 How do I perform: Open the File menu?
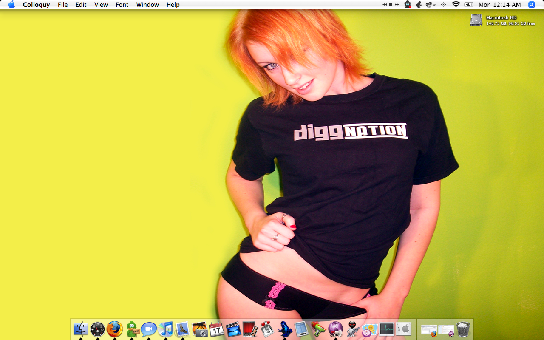63,5
